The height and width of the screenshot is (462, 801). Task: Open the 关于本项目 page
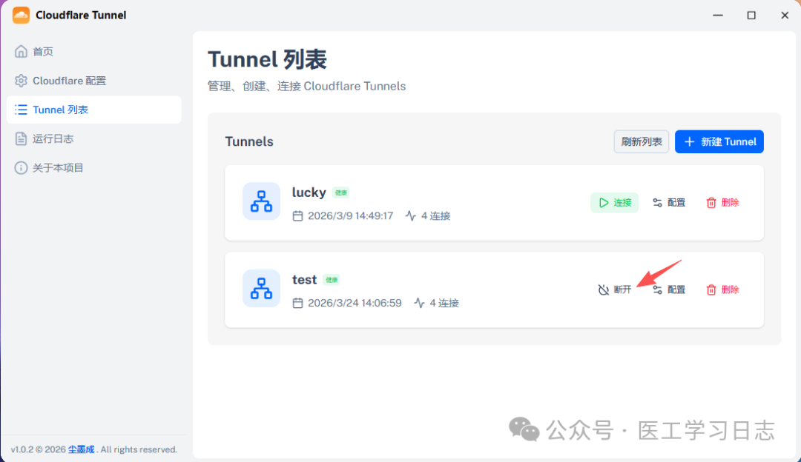click(52, 167)
